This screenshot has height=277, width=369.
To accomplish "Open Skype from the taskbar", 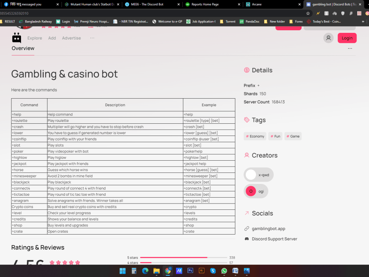I will (213, 271).
